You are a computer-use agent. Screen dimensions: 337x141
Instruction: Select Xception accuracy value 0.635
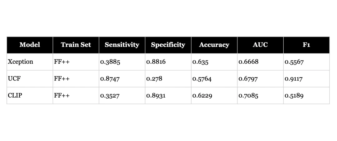click(x=200, y=62)
